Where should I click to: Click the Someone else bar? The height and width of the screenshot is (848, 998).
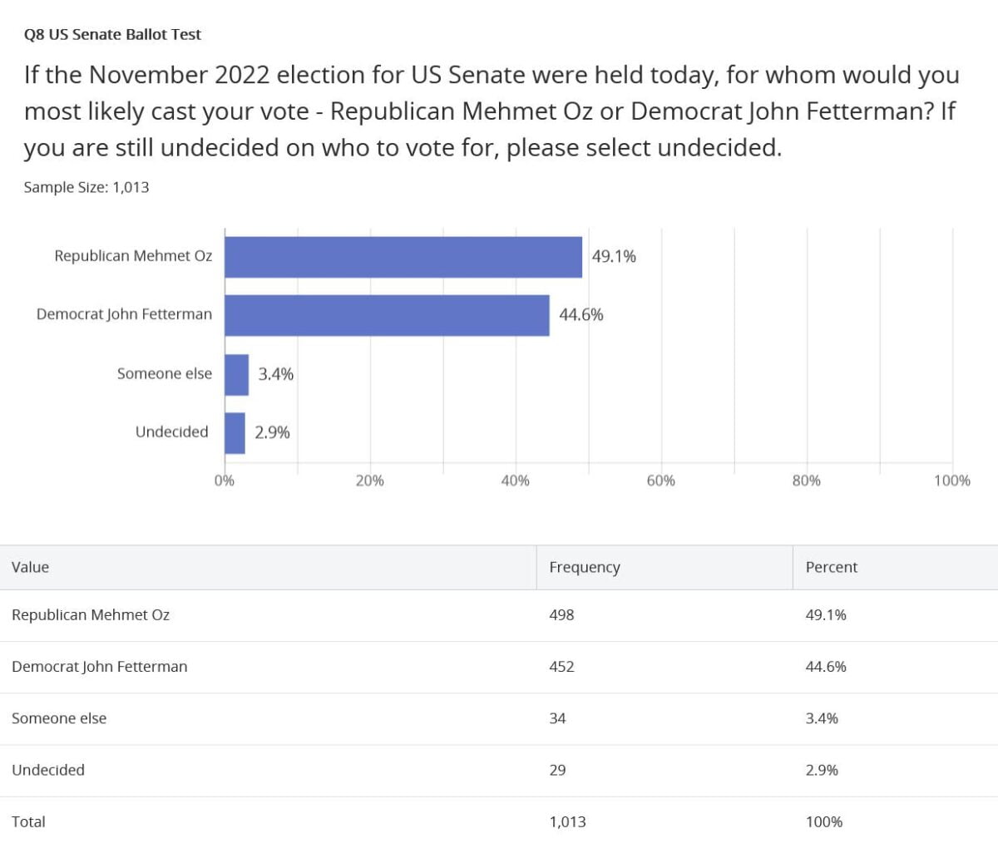point(236,374)
